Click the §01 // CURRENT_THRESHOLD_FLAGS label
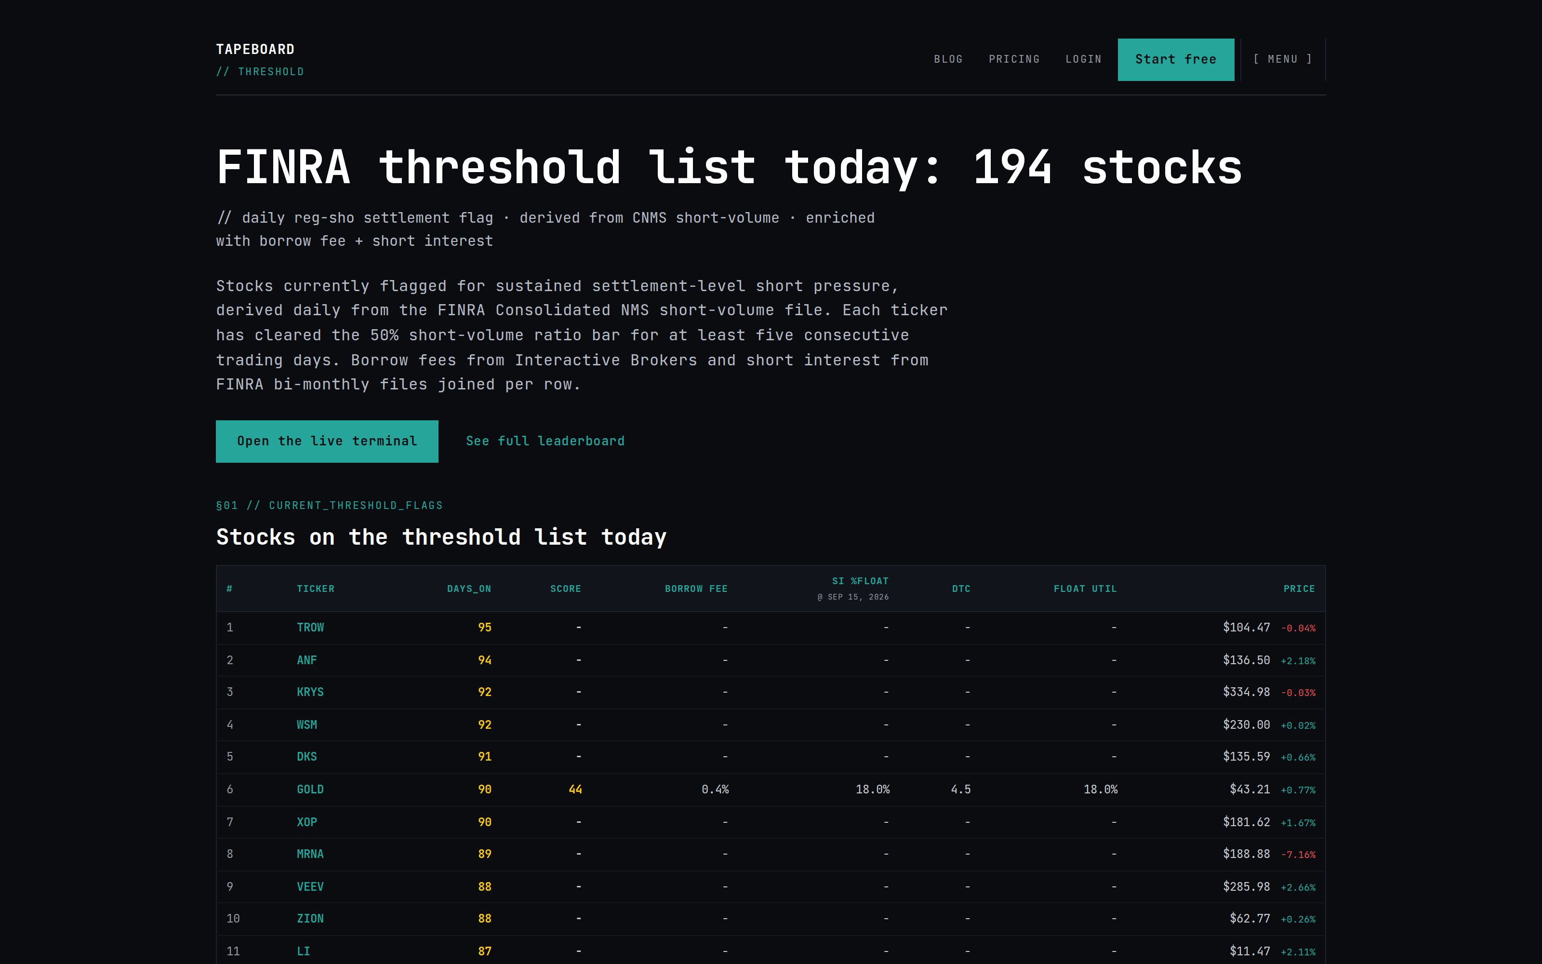 [329, 506]
